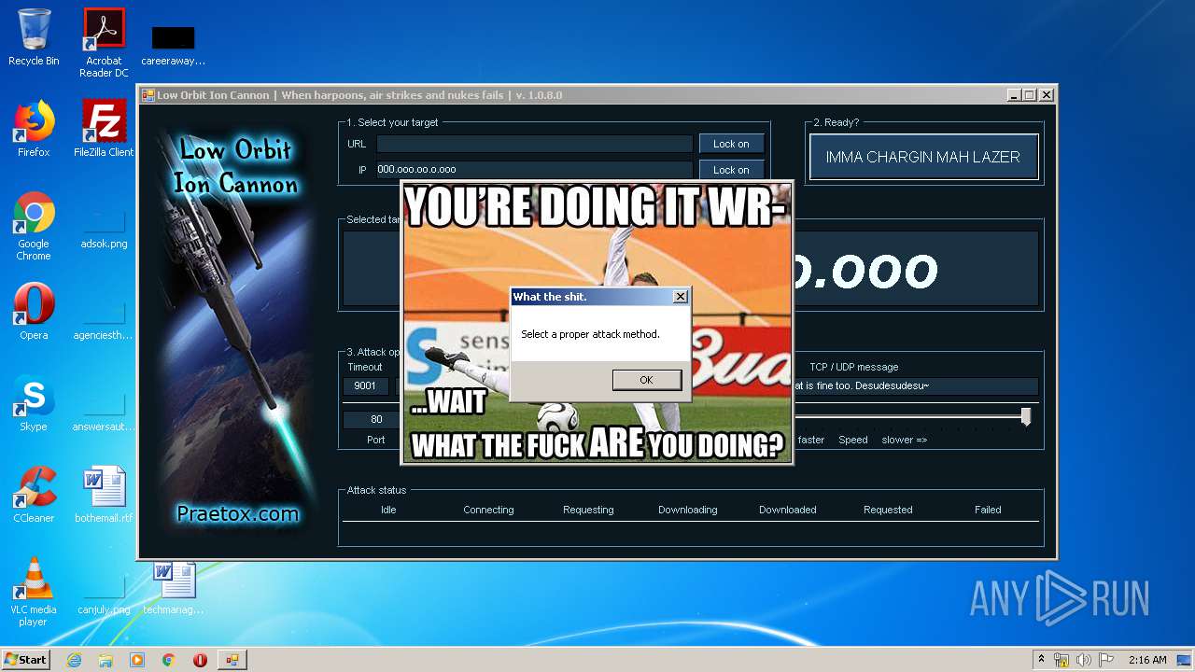1195x672 pixels.
Task: Launch Internet Explorer from the taskbar
Action: [74, 660]
